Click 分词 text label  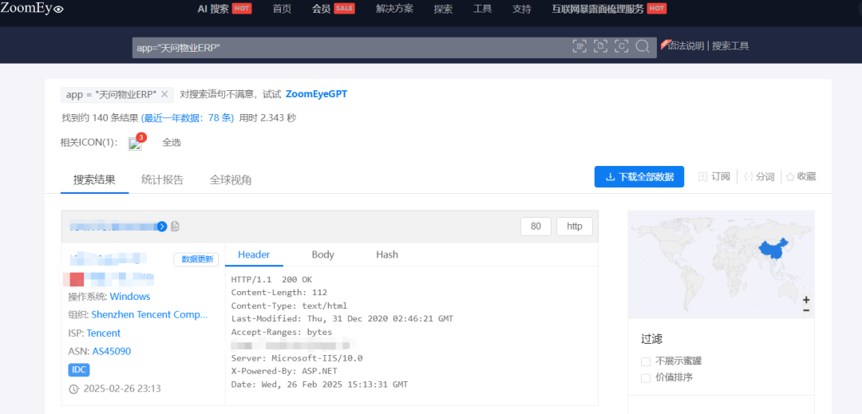pos(765,177)
